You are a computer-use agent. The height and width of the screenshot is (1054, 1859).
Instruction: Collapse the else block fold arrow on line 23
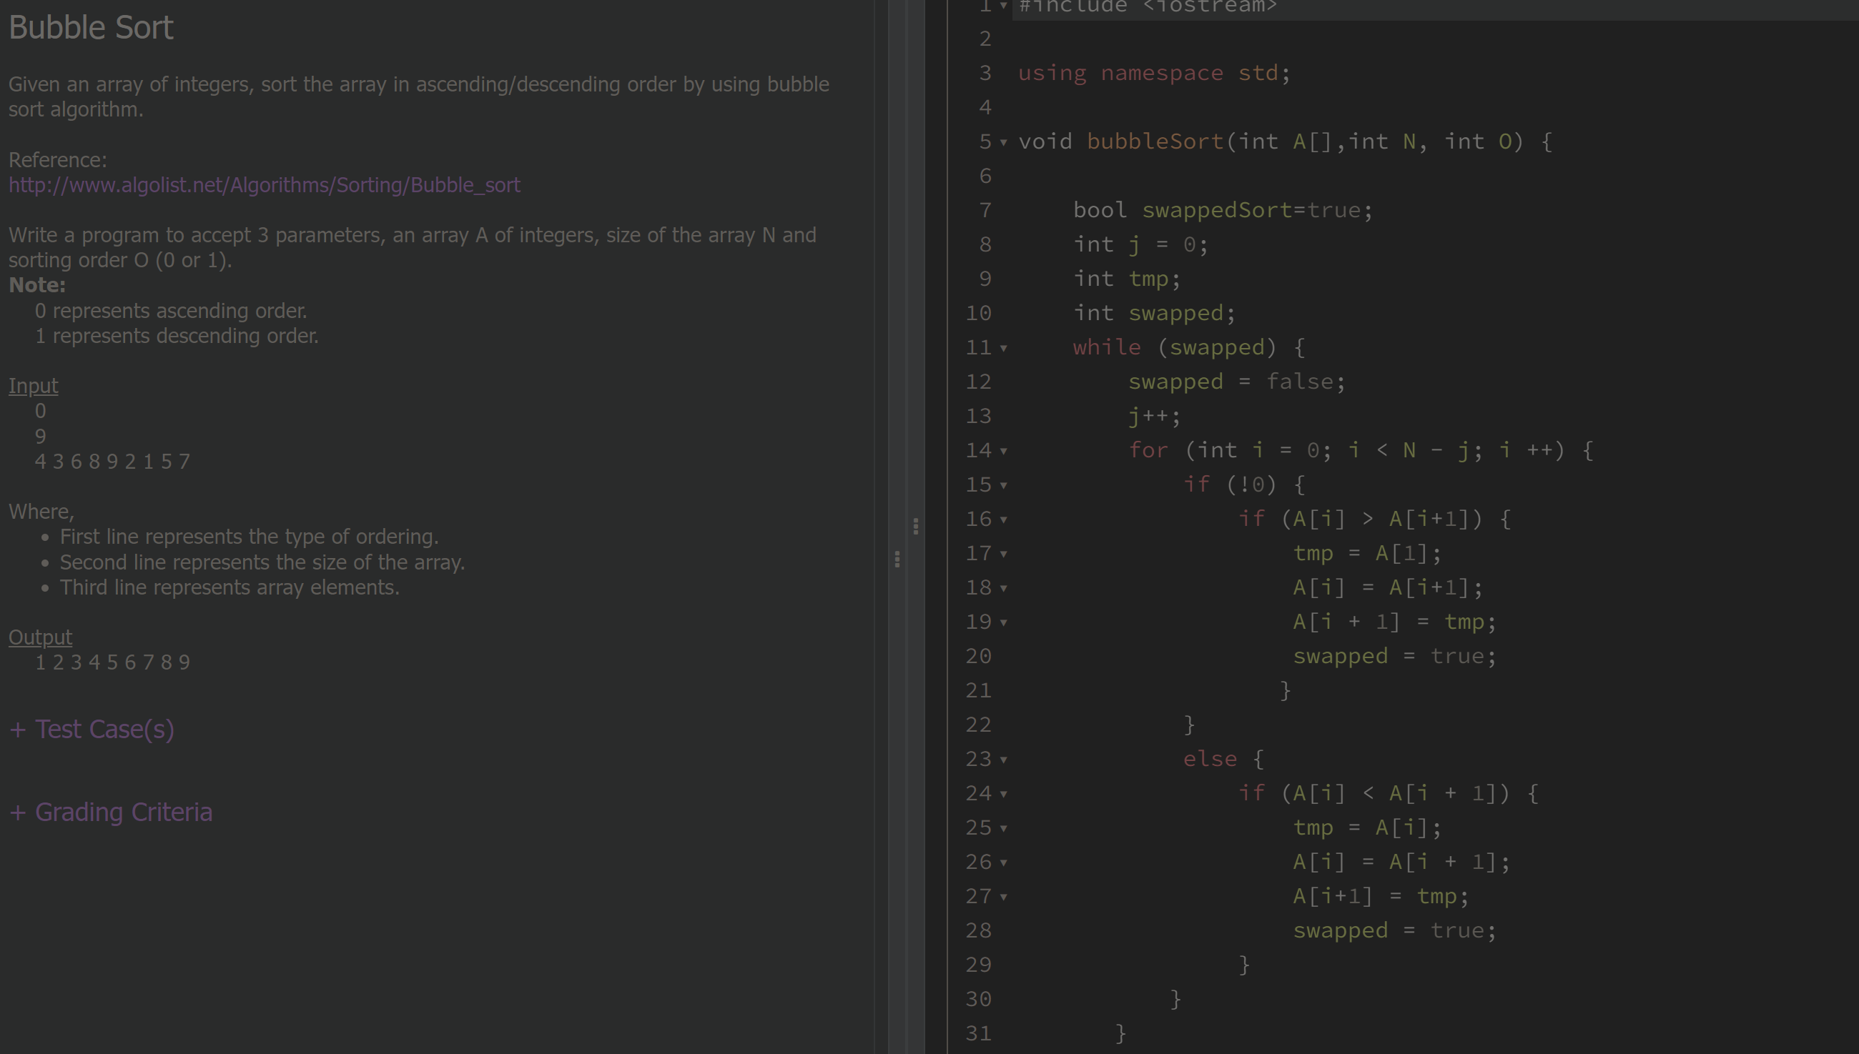(x=1003, y=760)
